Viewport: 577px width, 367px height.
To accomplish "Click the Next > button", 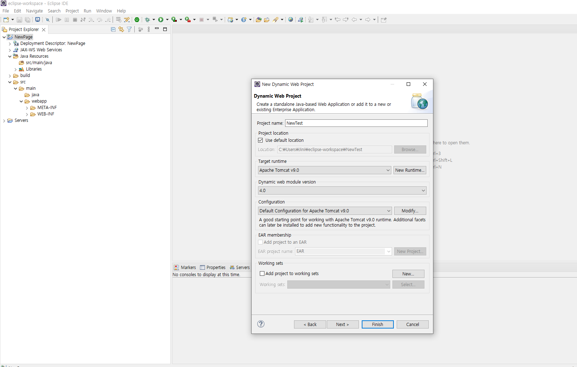I will (342, 324).
